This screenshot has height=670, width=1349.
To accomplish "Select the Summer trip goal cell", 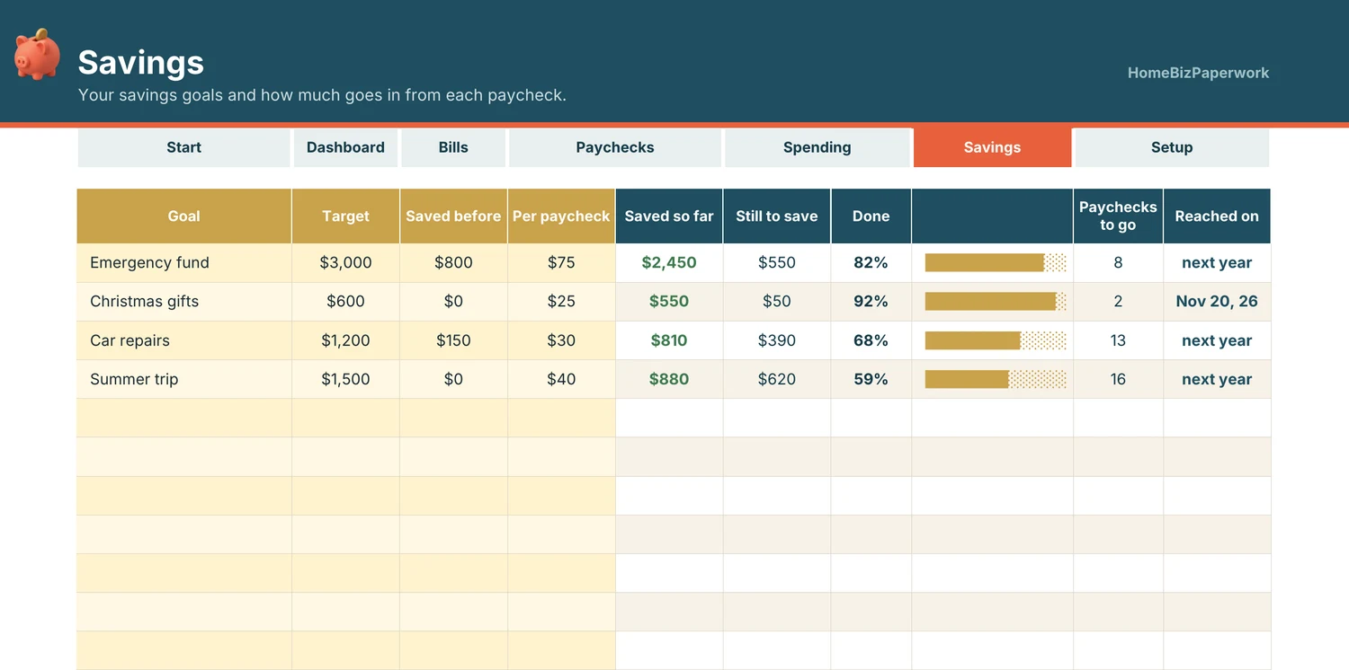I will (x=184, y=379).
